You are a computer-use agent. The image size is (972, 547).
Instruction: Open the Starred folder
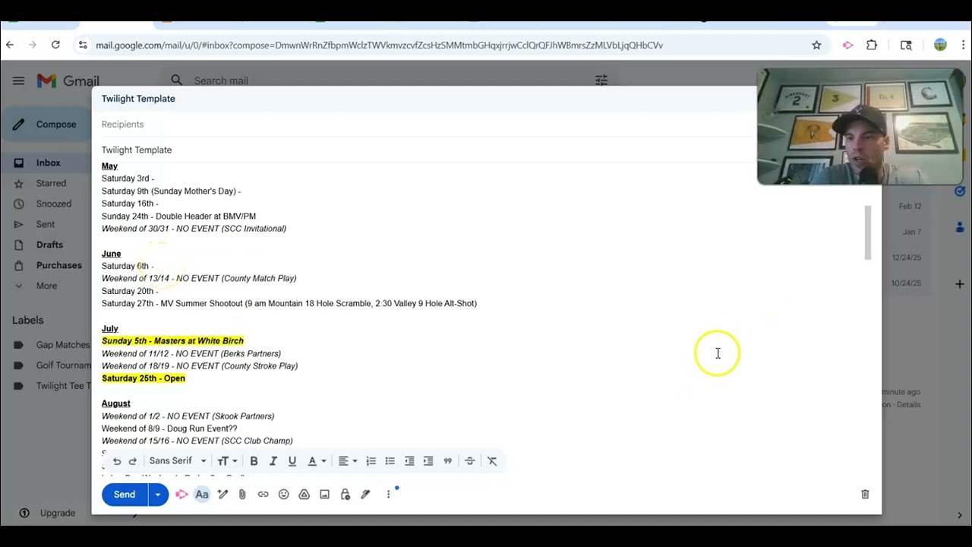click(x=51, y=183)
